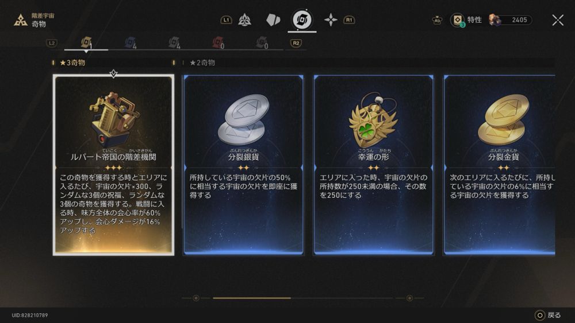Select the curio tab icon

302,20
